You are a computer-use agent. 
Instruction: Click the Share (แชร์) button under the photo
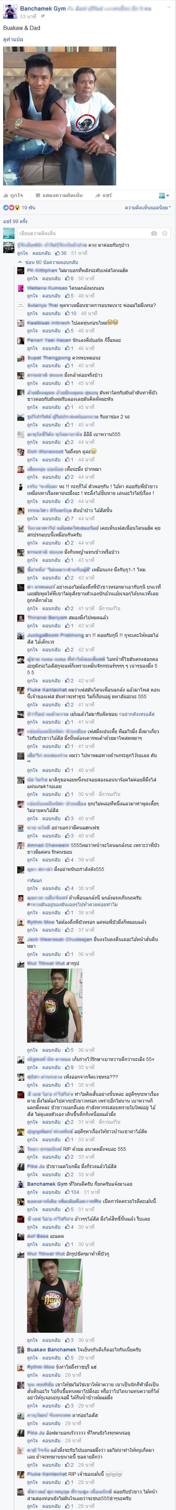point(103,195)
